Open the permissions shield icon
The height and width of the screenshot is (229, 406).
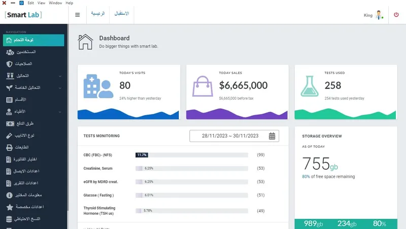[x=9, y=64]
